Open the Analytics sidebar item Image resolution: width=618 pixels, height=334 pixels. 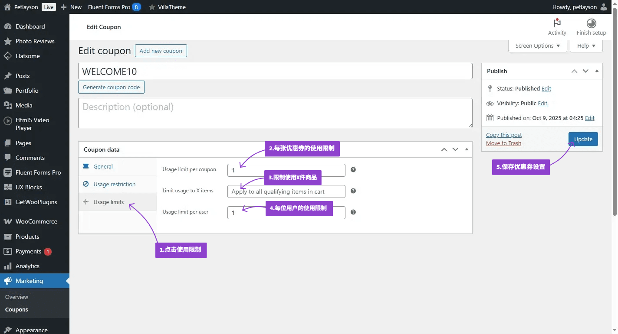click(x=27, y=266)
